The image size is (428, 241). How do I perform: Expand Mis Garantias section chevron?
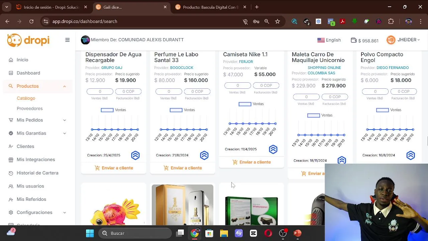[65, 133]
